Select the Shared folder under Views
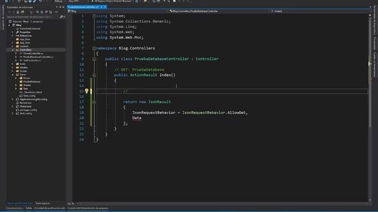Viewport: 378px width, 212px height. click(x=27, y=85)
